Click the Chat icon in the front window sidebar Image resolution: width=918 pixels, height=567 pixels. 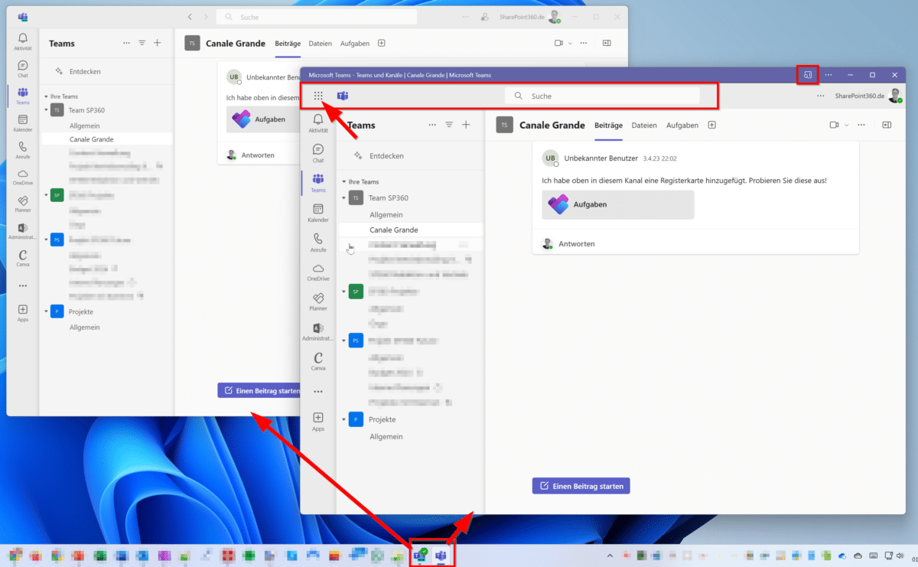[x=318, y=152]
